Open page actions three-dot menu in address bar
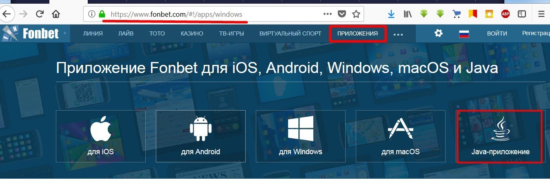 point(328,14)
